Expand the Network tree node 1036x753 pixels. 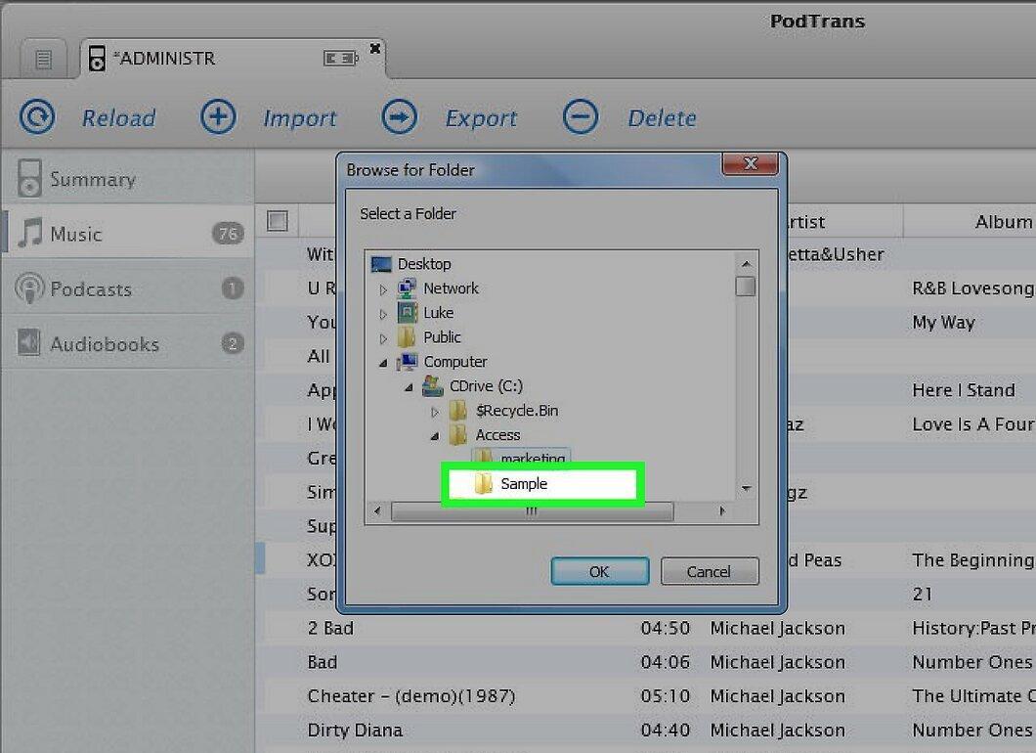(383, 289)
